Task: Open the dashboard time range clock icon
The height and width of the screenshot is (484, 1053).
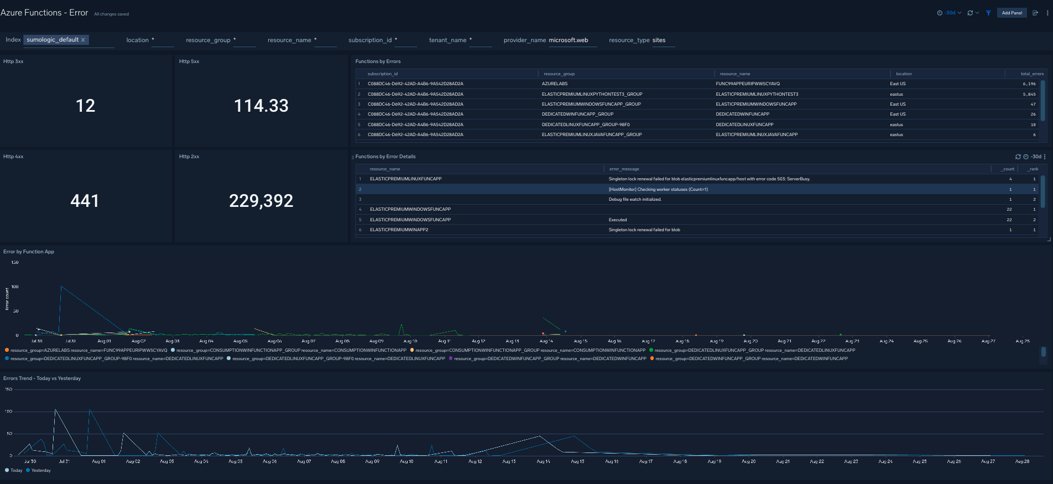Action: click(940, 13)
